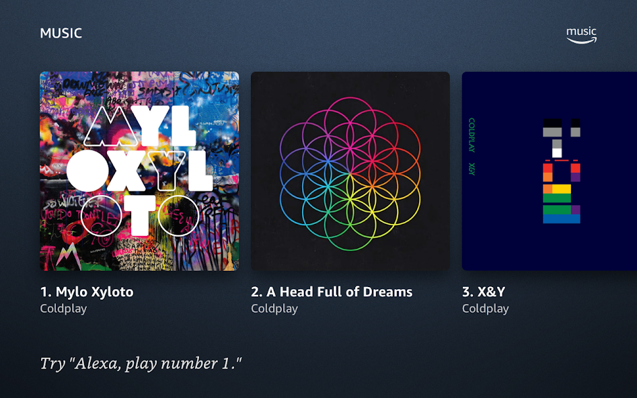Click the 'Alexa, play number 1' hint
Image resolution: width=637 pixels, height=398 pixels.
point(141,364)
